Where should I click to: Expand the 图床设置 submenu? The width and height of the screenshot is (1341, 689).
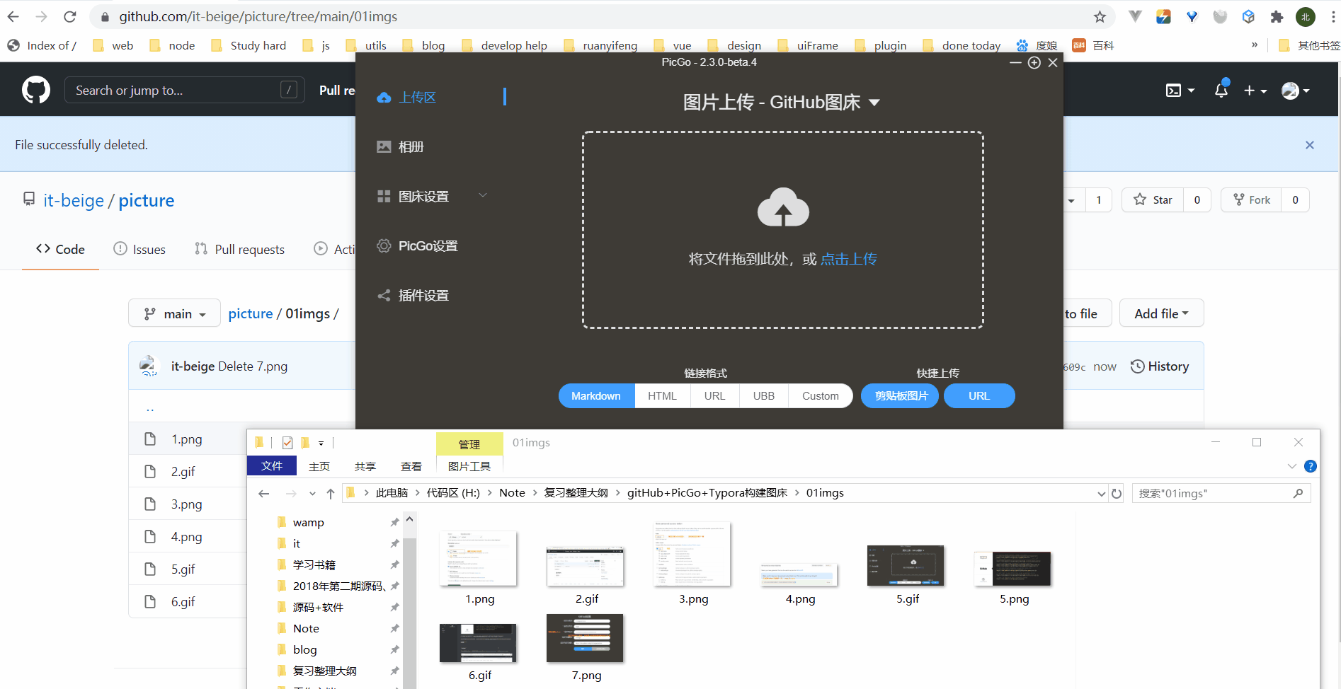click(x=483, y=195)
